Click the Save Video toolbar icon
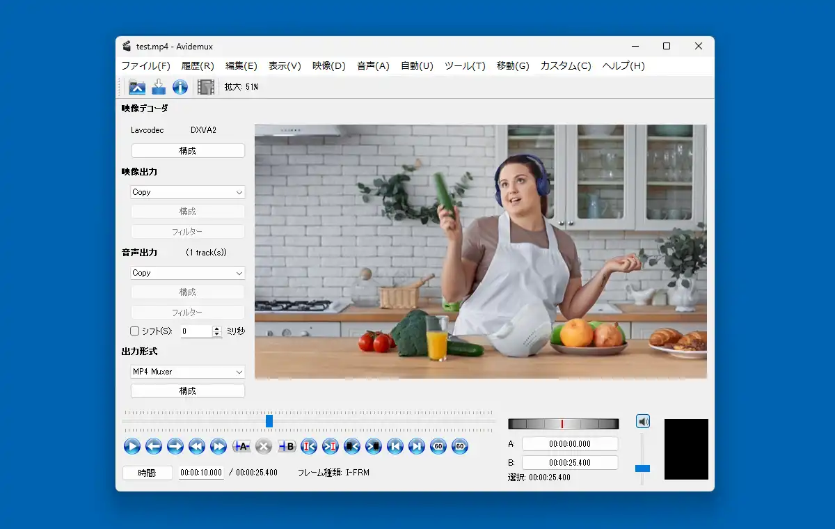835x529 pixels. click(x=159, y=87)
